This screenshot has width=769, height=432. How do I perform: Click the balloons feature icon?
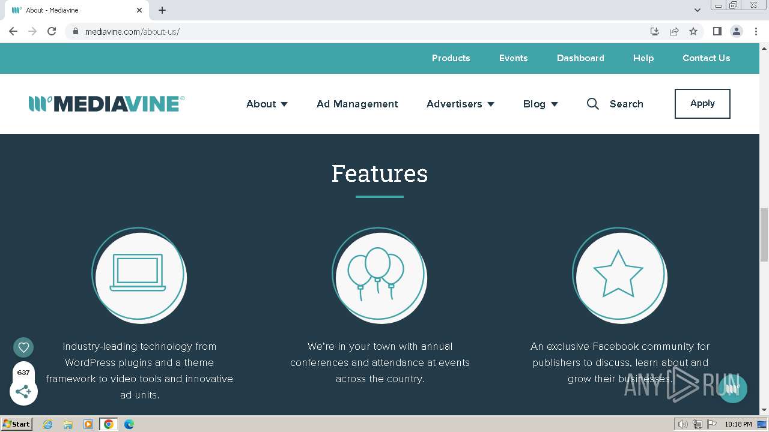point(379,276)
